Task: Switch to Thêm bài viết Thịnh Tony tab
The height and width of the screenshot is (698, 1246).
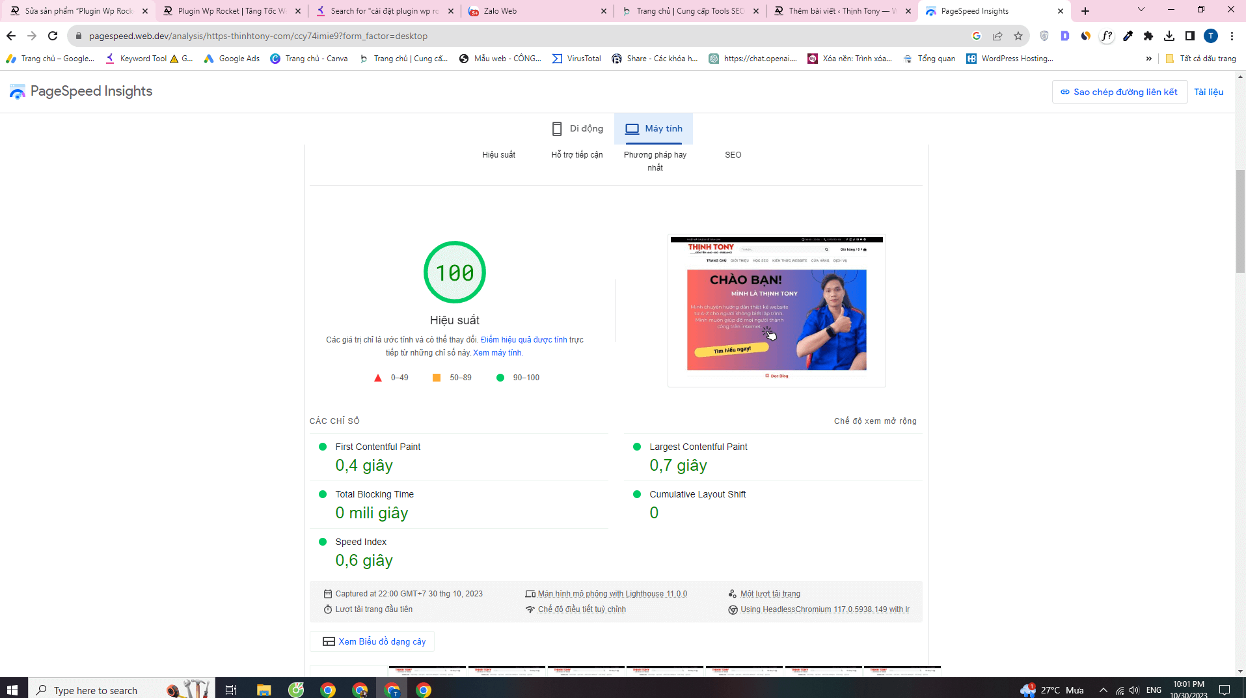Action: click(x=842, y=11)
